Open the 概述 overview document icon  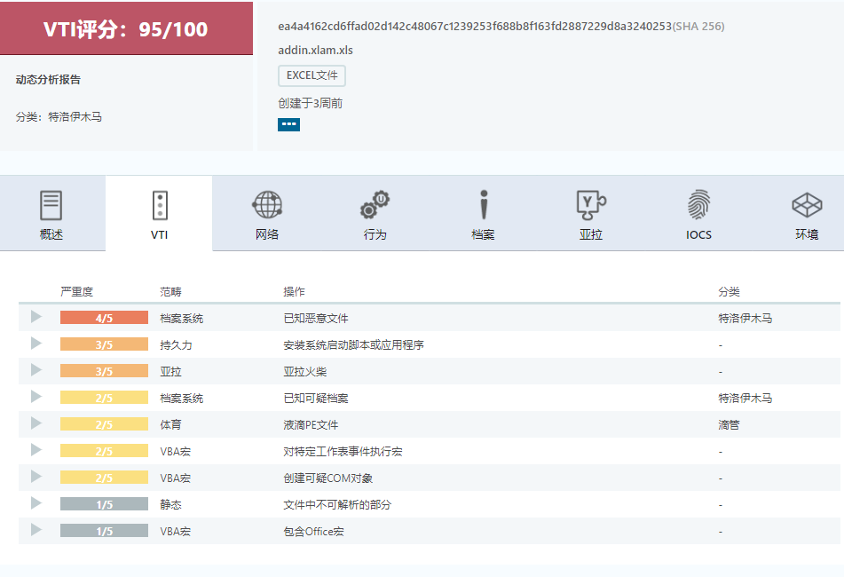[x=51, y=205]
